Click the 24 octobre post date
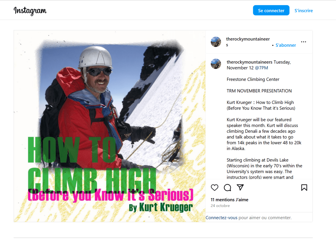 pyautogui.click(x=220, y=206)
